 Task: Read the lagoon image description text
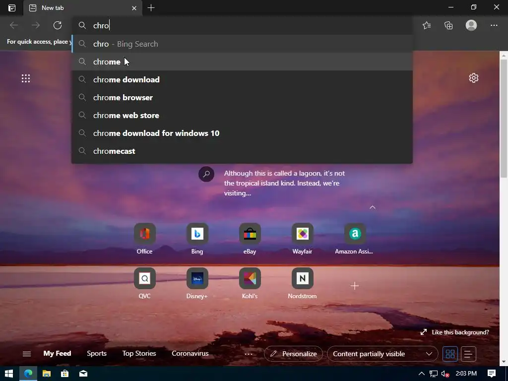[284, 184]
